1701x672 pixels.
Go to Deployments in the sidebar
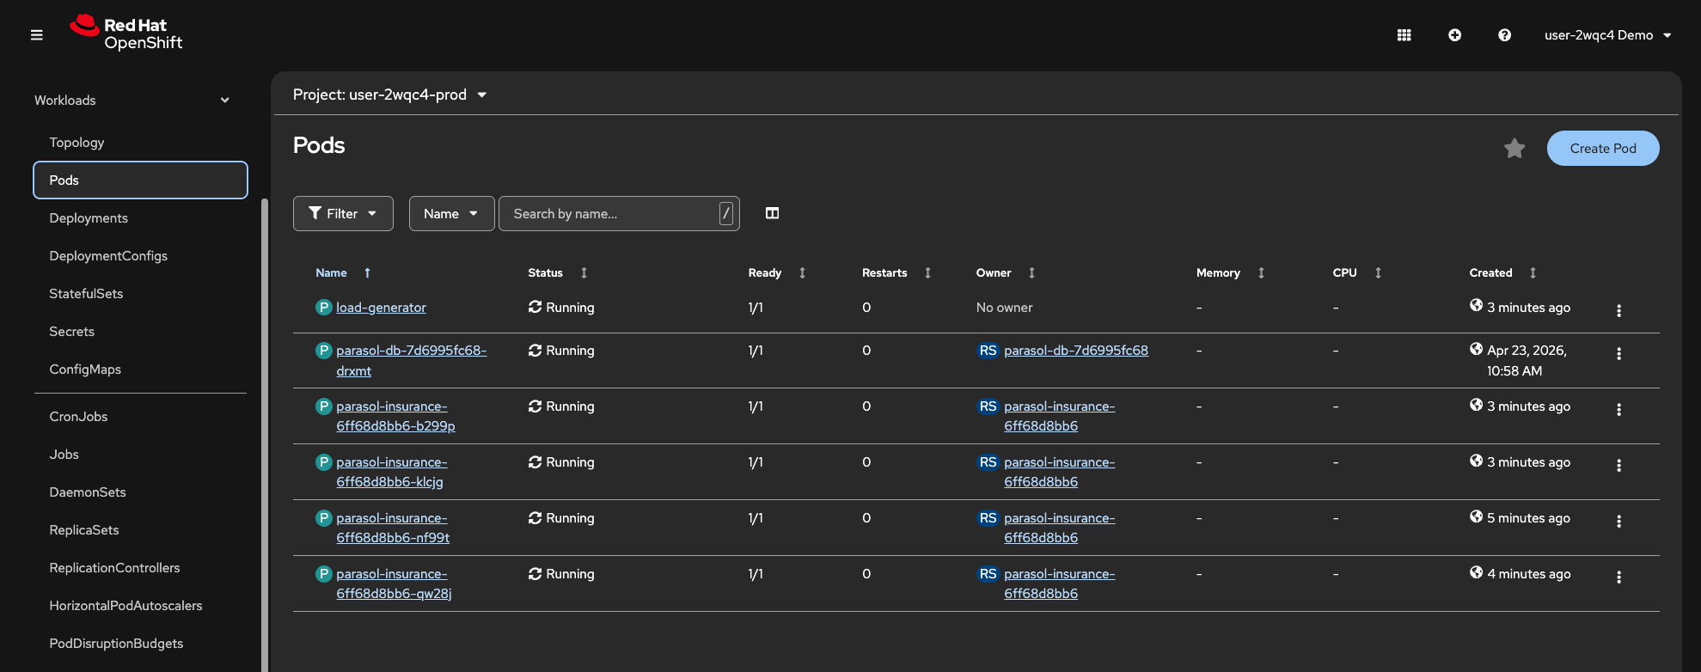coord(89,218)
